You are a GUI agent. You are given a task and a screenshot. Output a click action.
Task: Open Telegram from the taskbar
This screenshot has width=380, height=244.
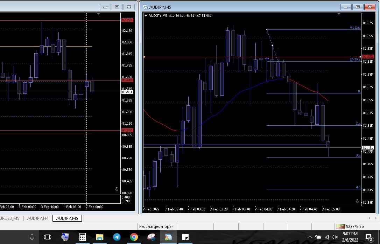coord(117,237)
